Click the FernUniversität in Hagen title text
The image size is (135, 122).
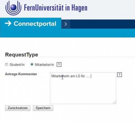point(56,8)
